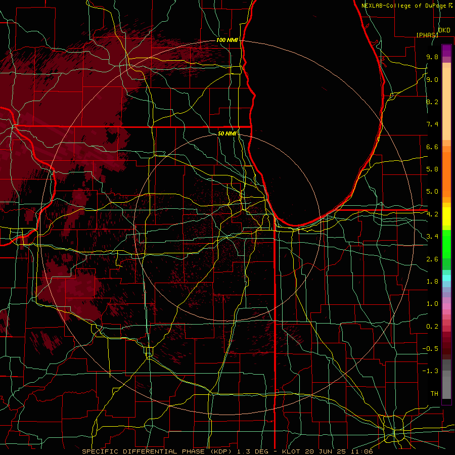This screenshot has width=455, height=455.
Task: Select the 2.6 scale value
Action: click(x=432, y=259)
